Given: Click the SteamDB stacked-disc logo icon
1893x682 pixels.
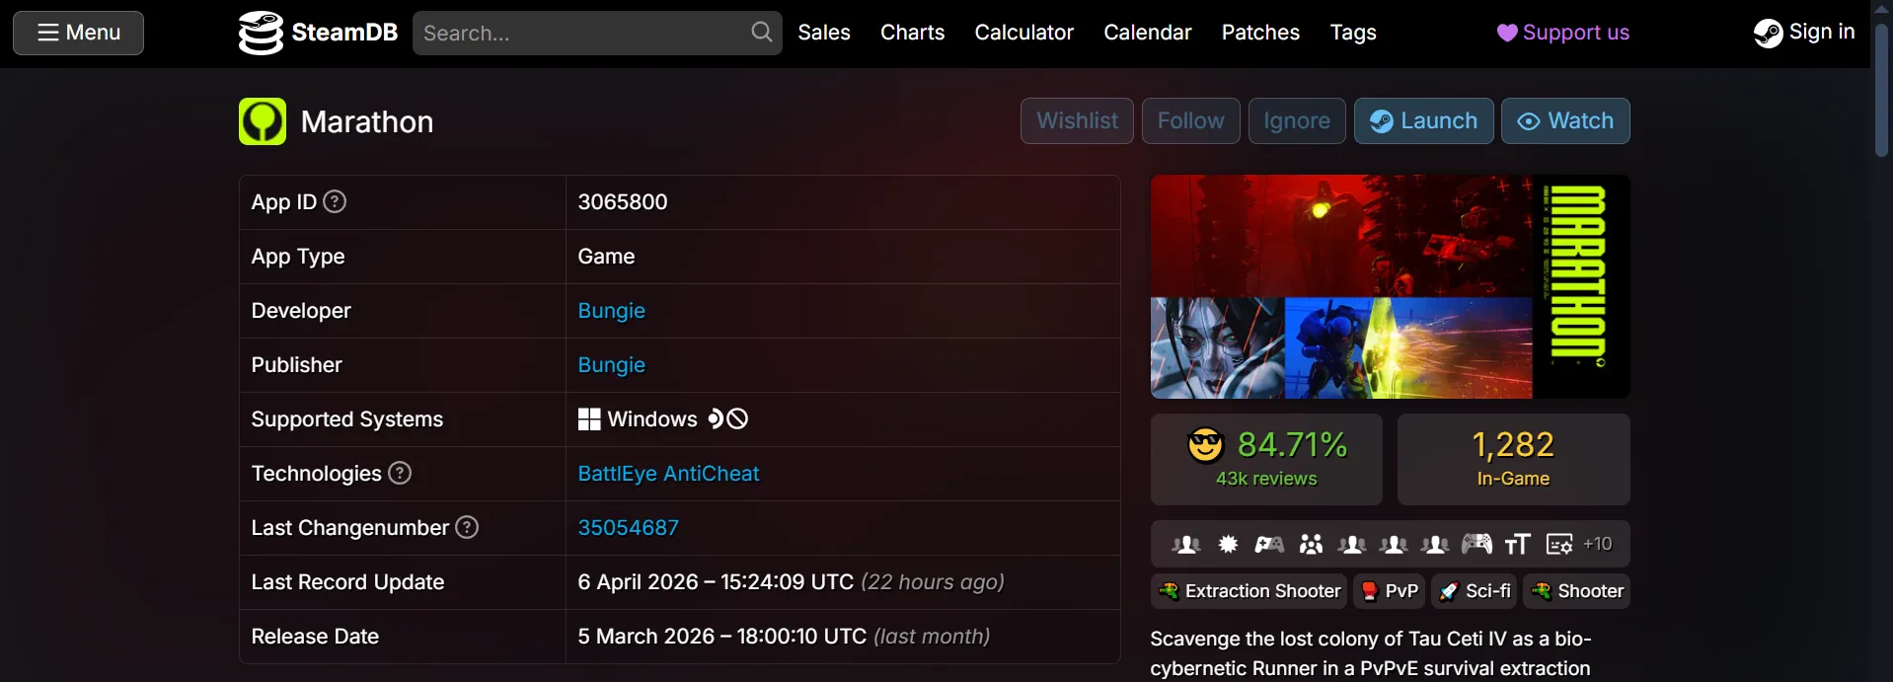Looking at the screenshot, I should pyautogui.click(x=261, y=33).
